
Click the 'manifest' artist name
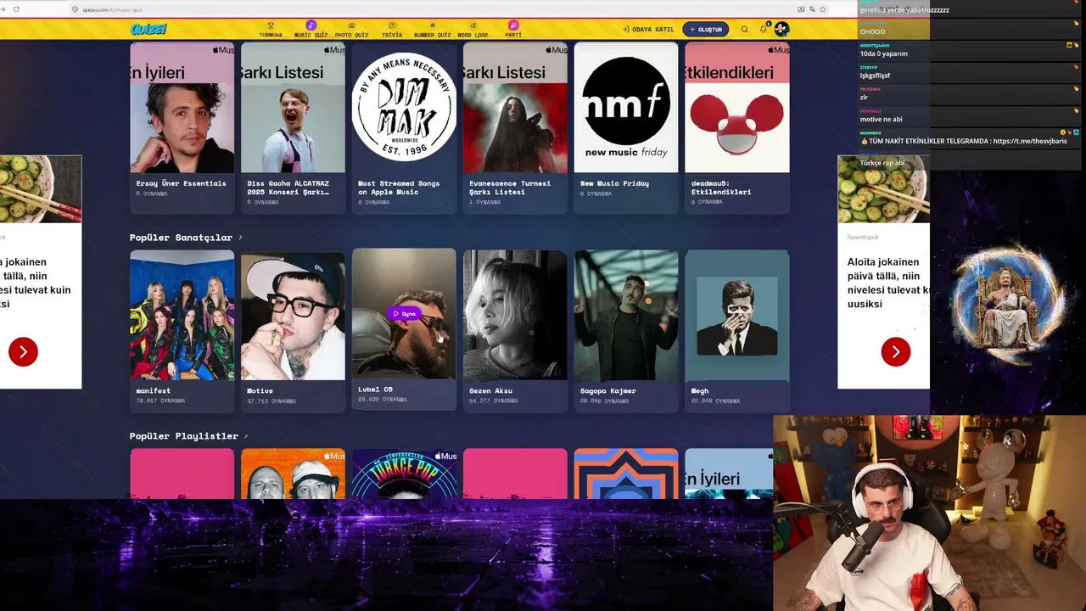tap(154, 391)
